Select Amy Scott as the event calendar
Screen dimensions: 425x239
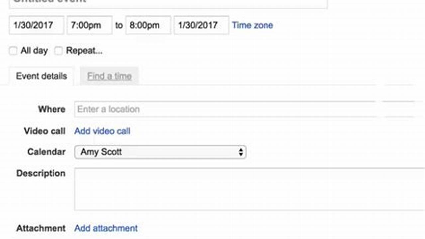click(159, 152)
